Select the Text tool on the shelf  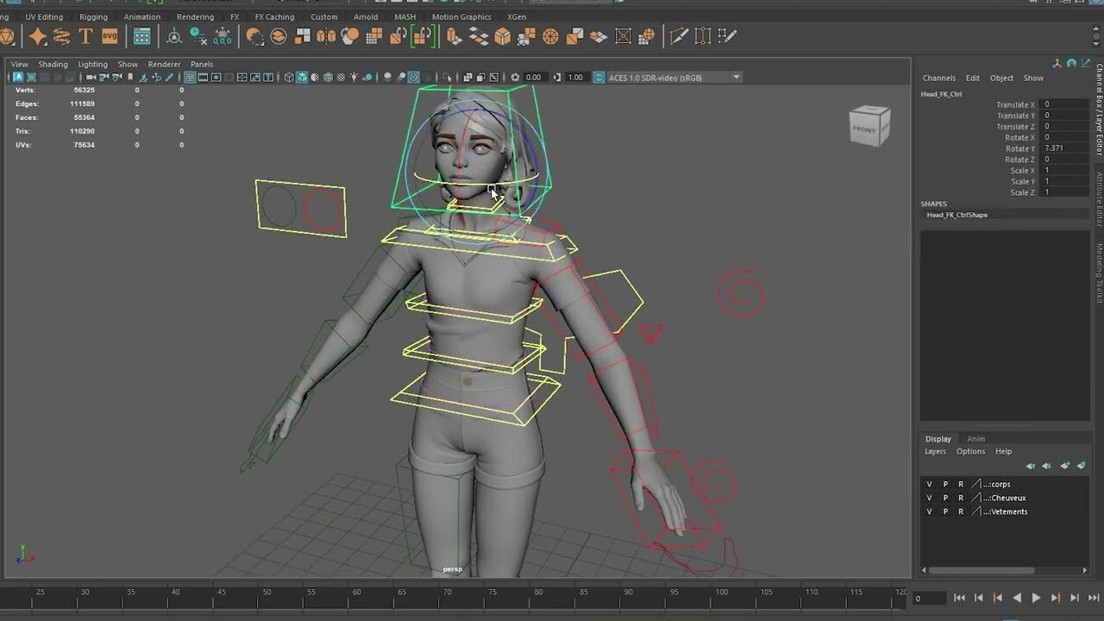point(86,35)
